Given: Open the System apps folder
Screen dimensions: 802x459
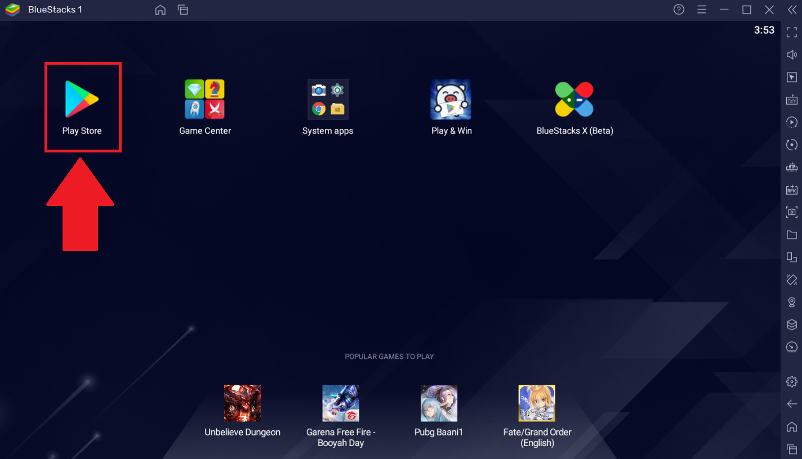Looking at the screenshot, I should pyautogui.click(x=328, y=107).
